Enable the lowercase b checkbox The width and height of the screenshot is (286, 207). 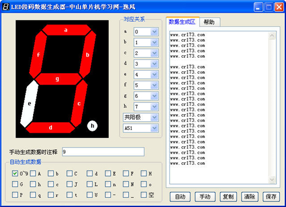click(x=51, y=173)
